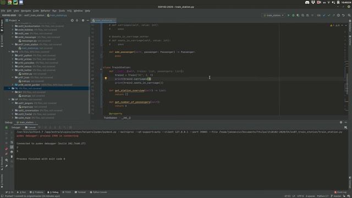The width and height of the screenshot is (352, 198).
Task: Toggle the Favorites side tool window stripe
Action: point(2,181)
